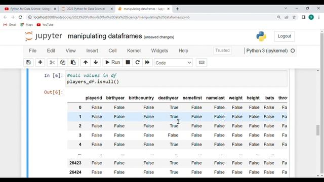The width and height of the screenshot is (324, 182).
Task: Open the Help menu
Action: coord(183,51)
